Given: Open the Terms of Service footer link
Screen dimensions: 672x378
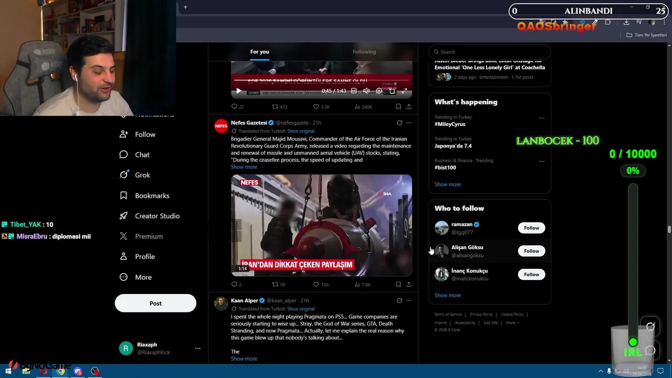Looking at the screenshot, I should click(x=448, y=314).
